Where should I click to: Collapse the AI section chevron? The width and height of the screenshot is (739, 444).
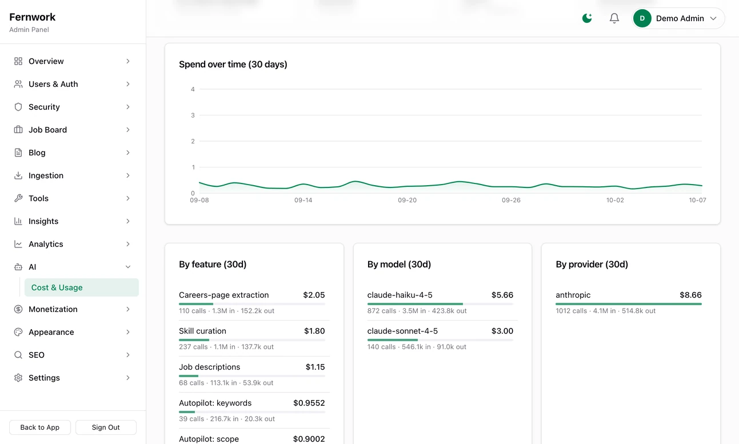[128, 267]
